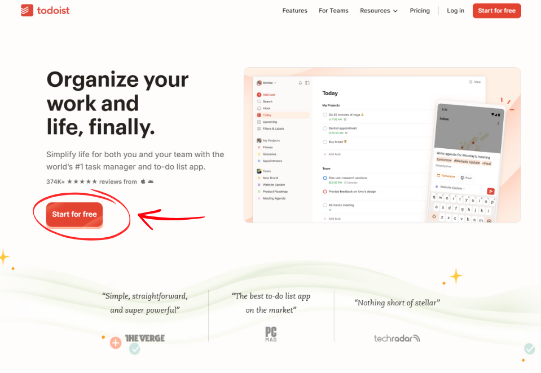Open the Groceries project in sidebar
The height and width of the screenshot is (373, 541).
[x=267, y=154]
